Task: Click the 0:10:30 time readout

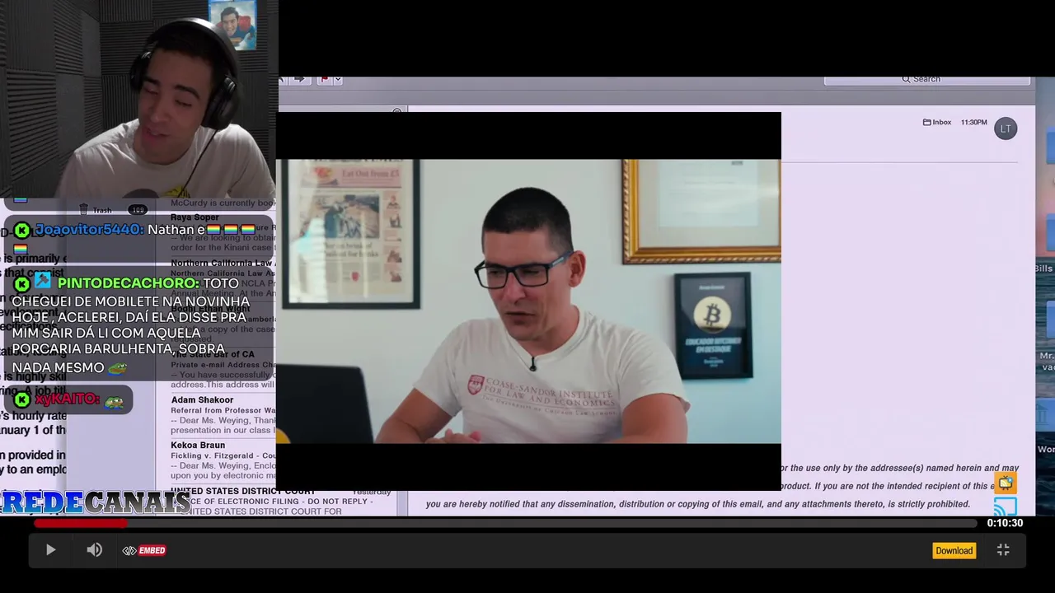Action: pos(1005,523)
